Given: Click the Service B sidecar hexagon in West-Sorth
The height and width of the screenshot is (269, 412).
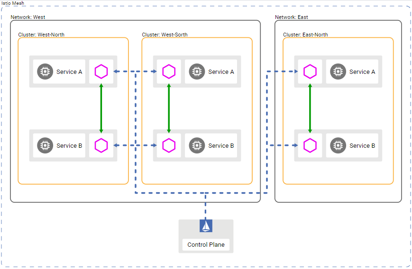Looking at the screenshot, I should [x=169, y=145].
